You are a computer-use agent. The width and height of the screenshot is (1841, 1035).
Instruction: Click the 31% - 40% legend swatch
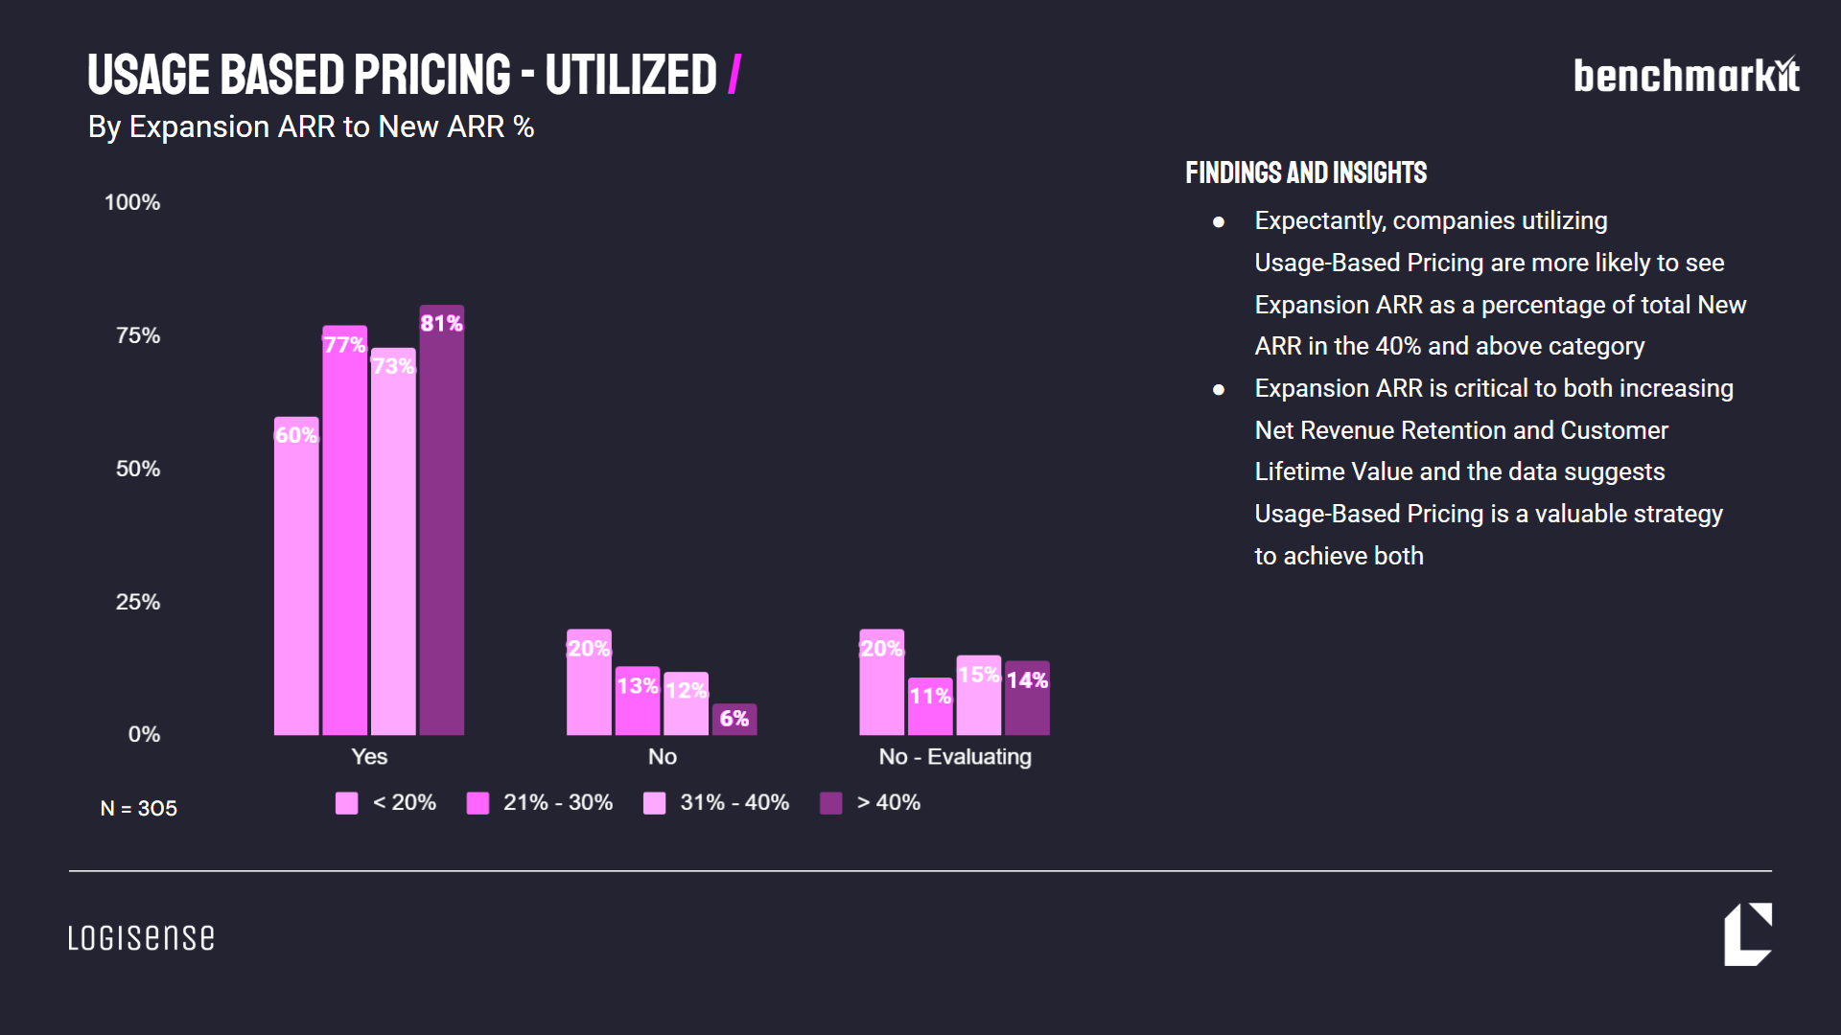654,803
